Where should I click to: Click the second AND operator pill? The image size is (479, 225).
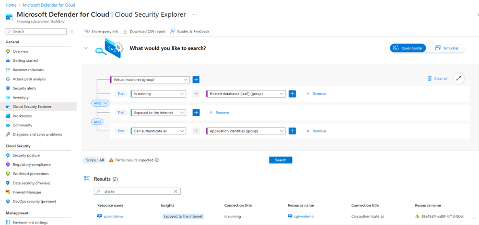pyautogui.click(x=97, y=122)
